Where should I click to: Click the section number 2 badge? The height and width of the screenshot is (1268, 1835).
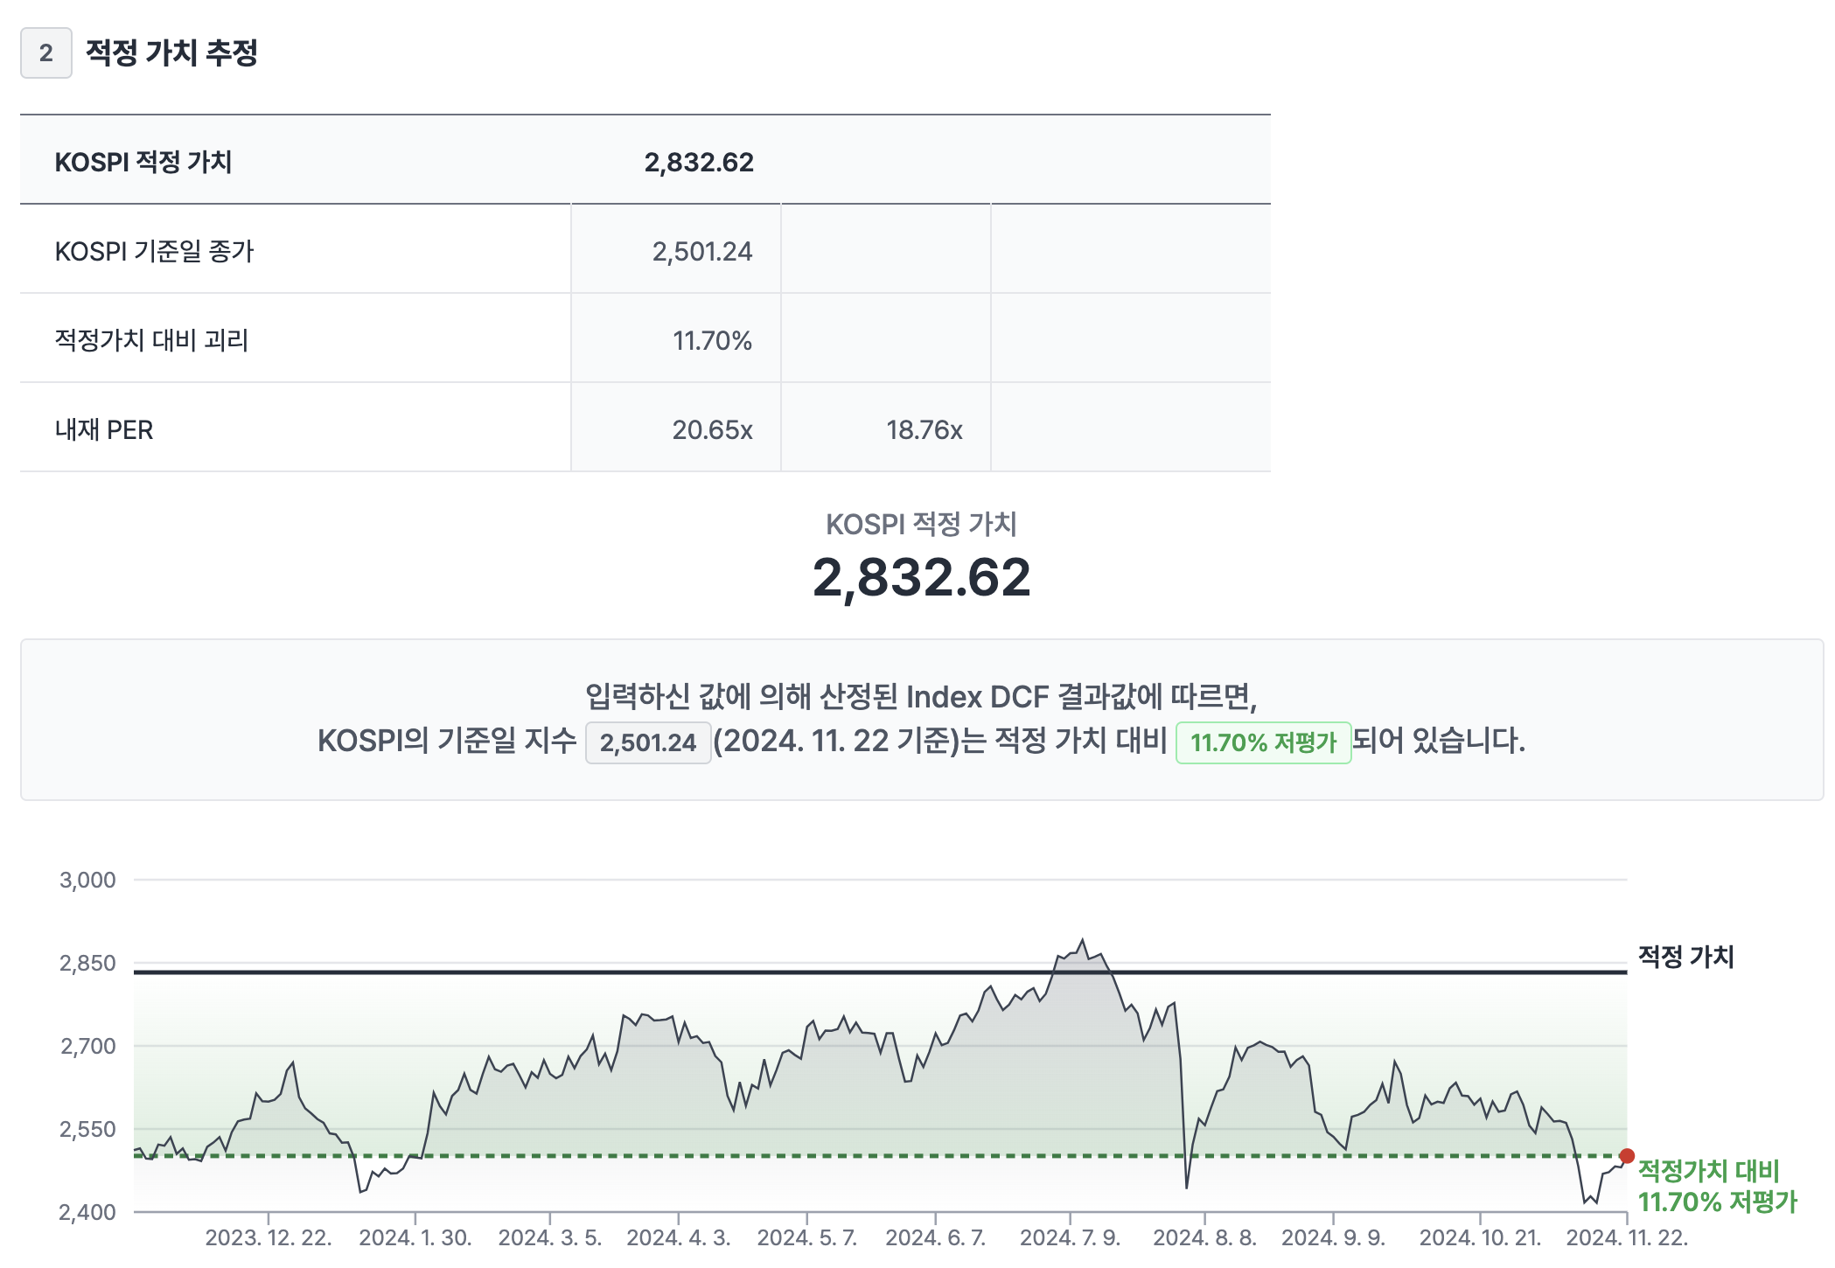click(x=45, y=53)
